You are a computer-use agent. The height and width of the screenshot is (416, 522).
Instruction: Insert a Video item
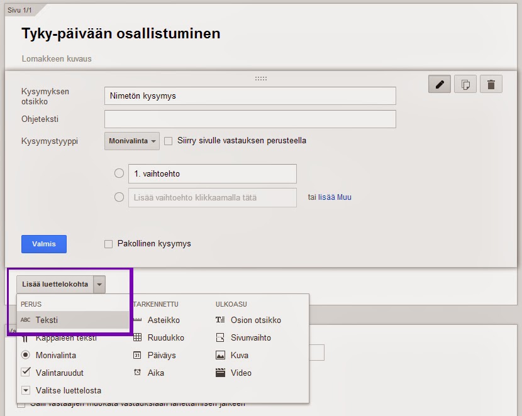(x=240, y=373)
